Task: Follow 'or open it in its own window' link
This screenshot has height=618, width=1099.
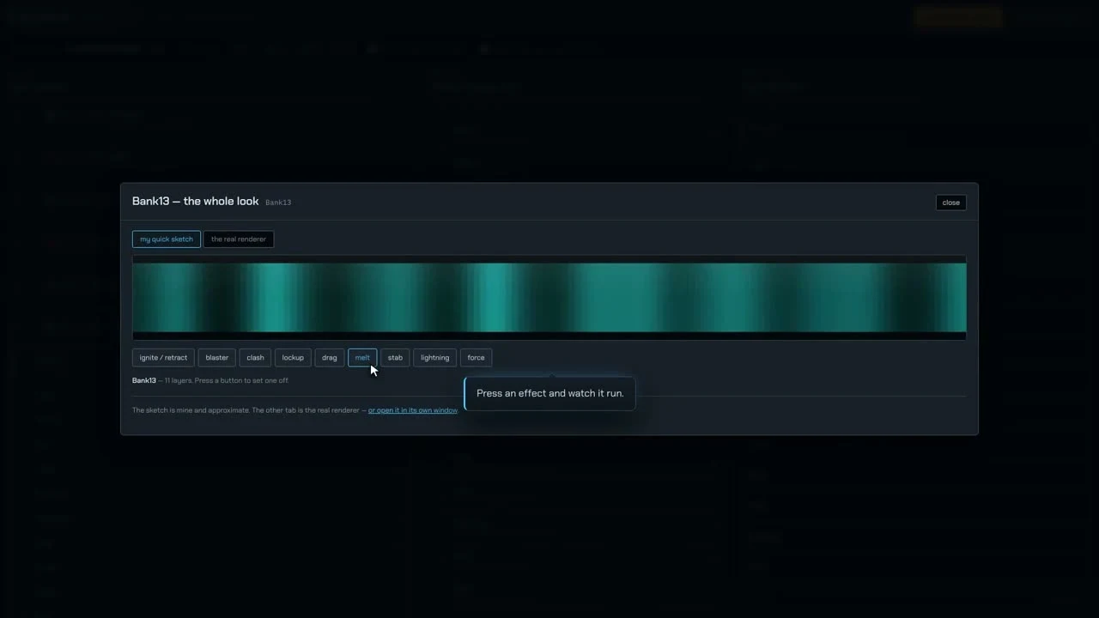Action: point(413,410)
